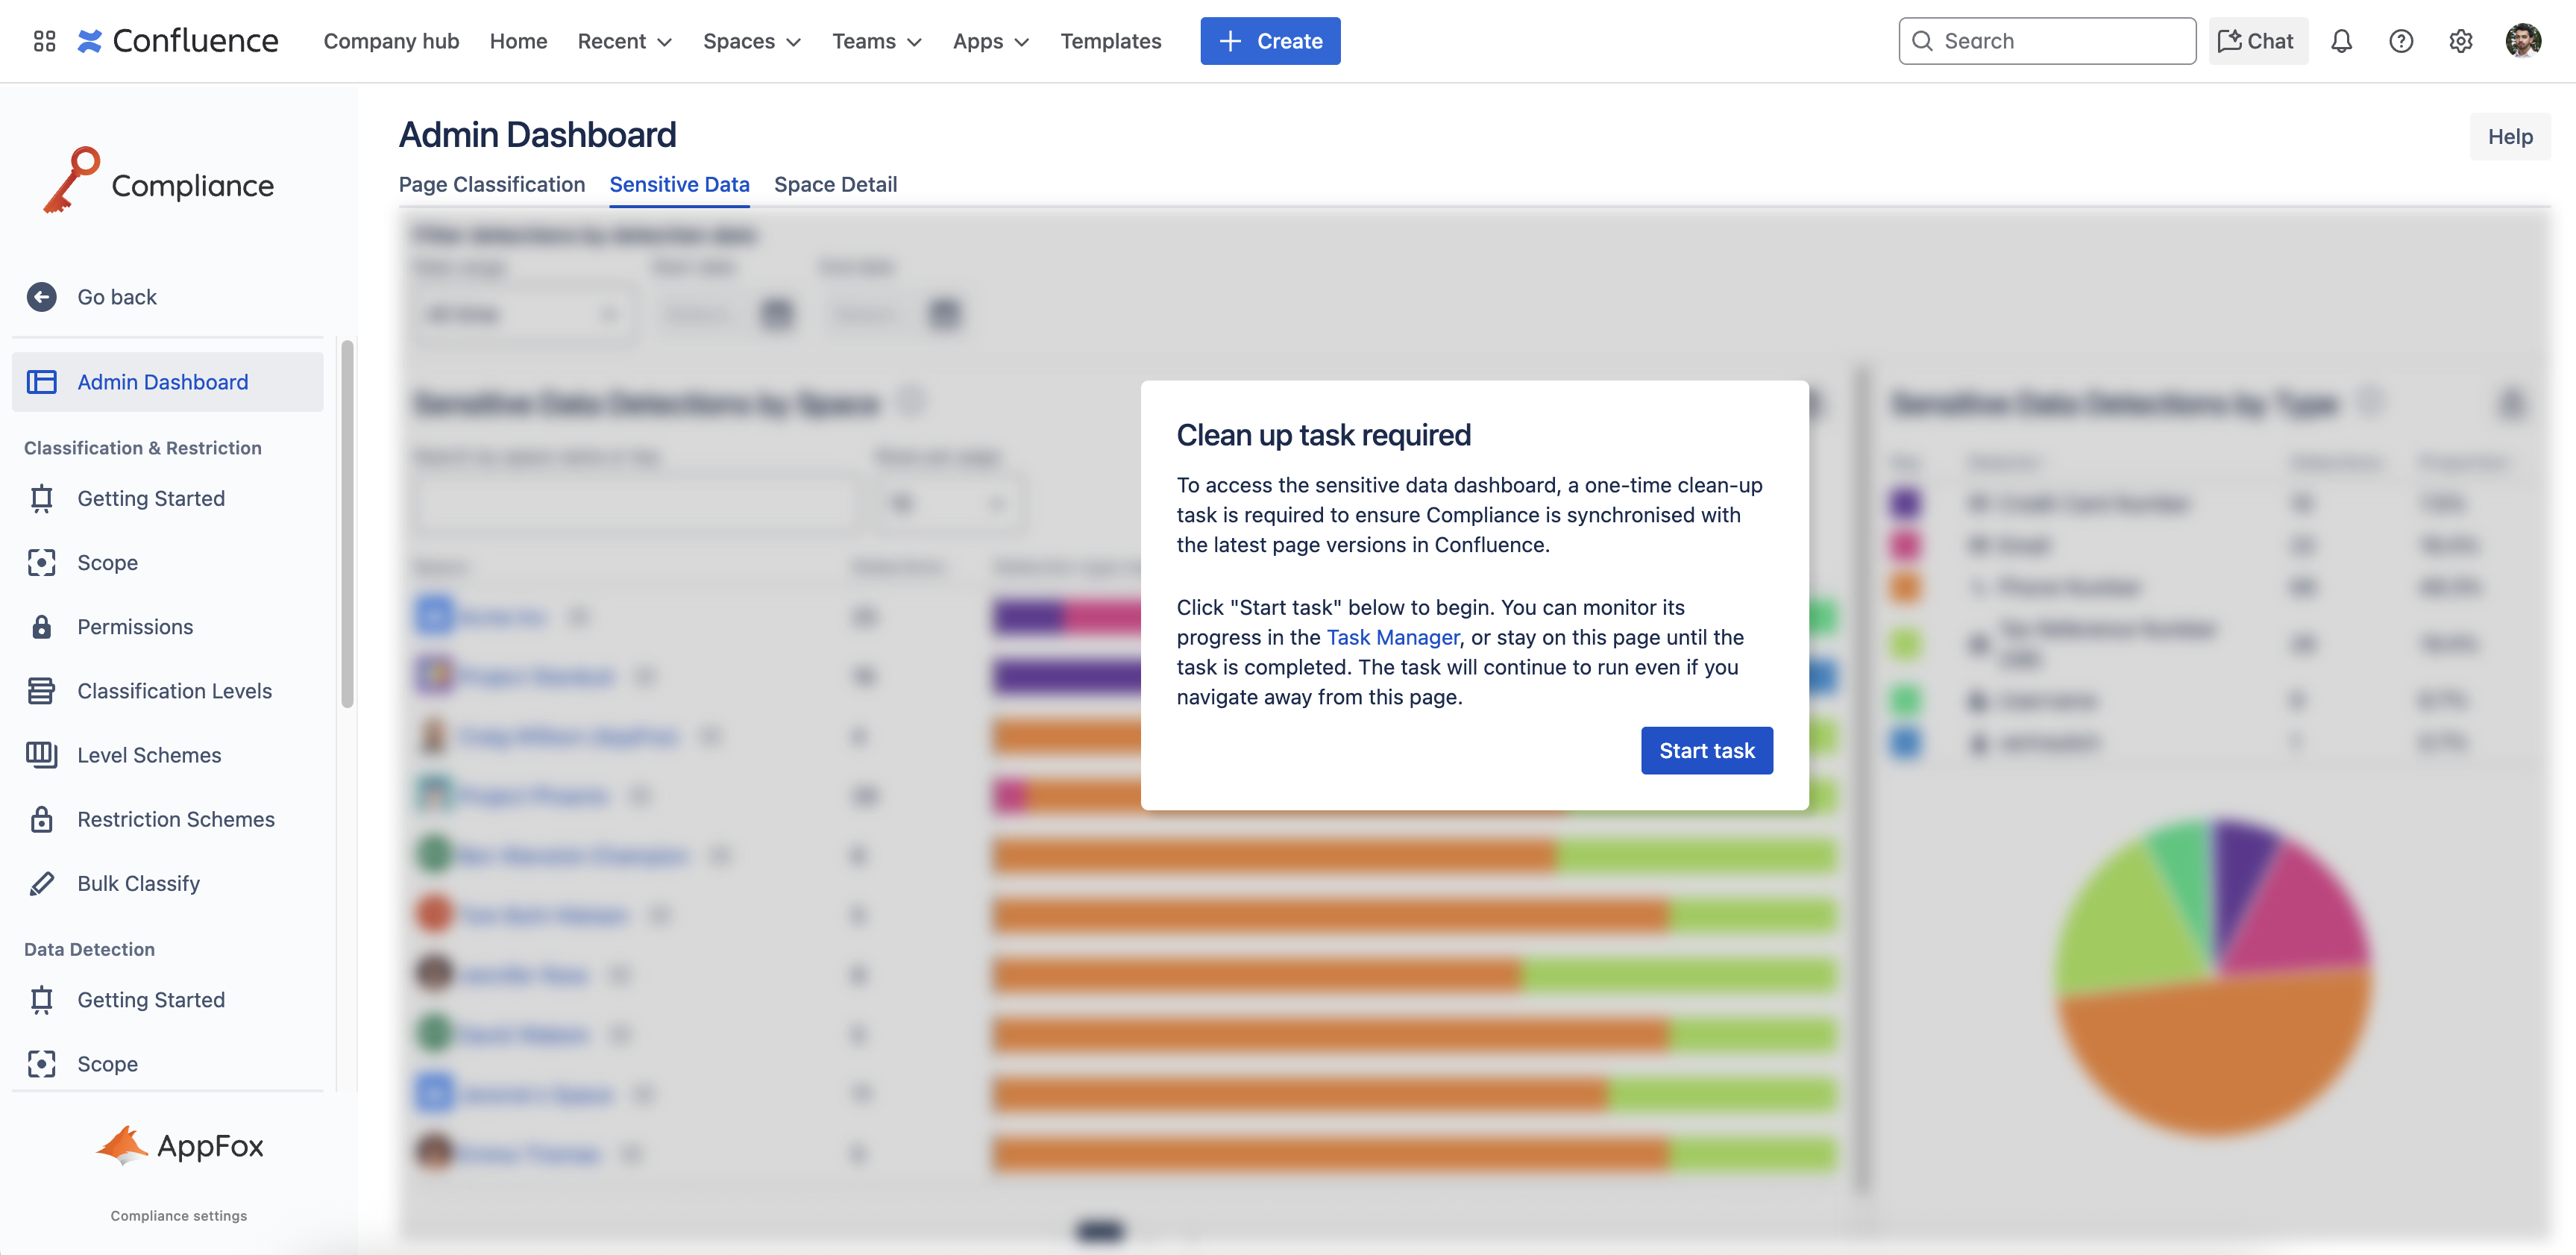Click the notifications bell icon
2576x1255 pixels.
[x=2341, y=41]
